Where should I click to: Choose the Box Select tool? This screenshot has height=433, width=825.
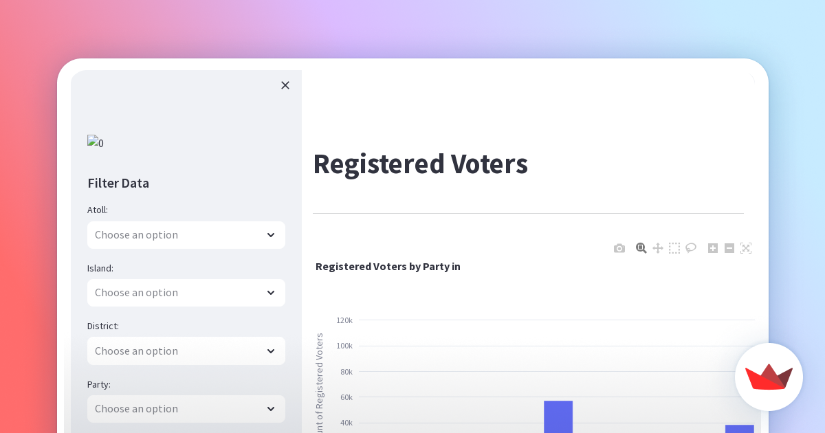[674, 248]
